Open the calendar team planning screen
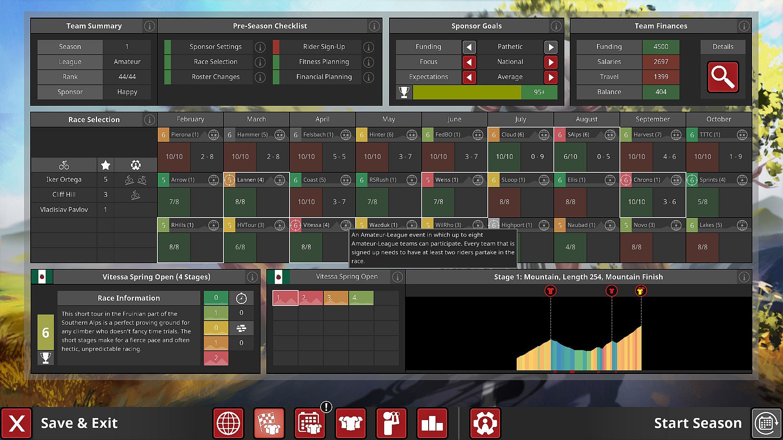This screenshot has width=783, height=440. (310, 423)
